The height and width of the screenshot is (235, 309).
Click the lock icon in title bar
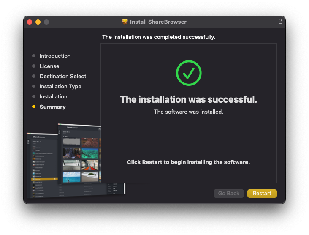point(280,21)
